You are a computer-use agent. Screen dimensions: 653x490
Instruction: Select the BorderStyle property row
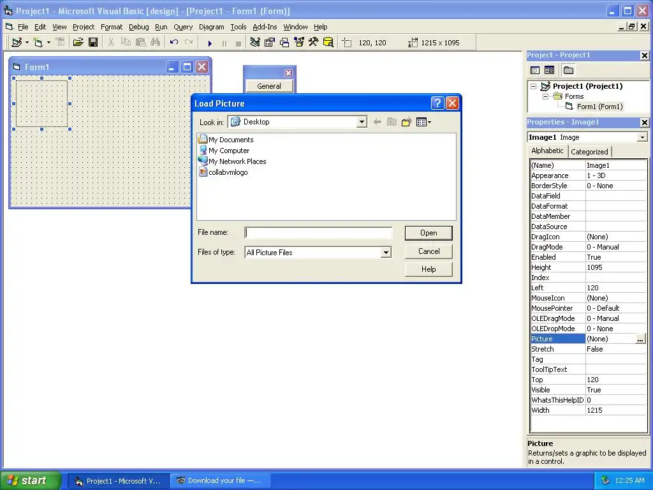(588, 186)
